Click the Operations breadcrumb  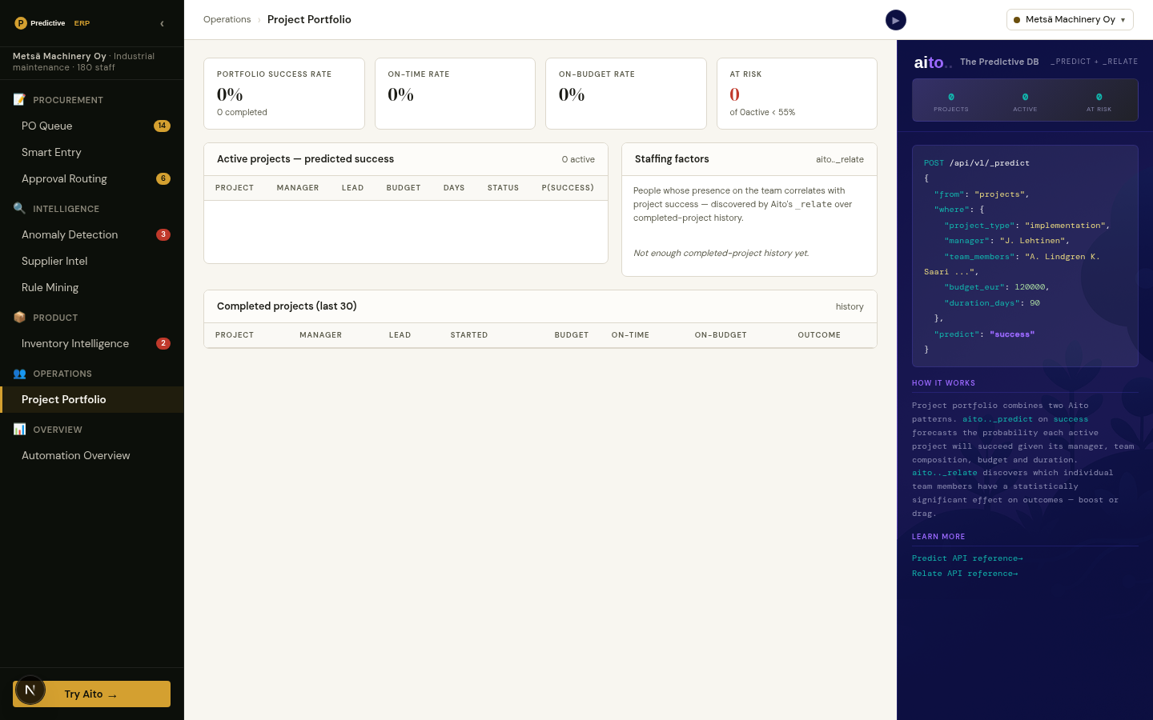(227, 20)
